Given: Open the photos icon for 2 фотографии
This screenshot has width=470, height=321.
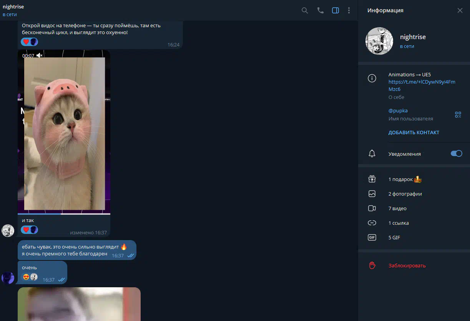Looking at the screenshot, I should click(x=372, y=194).
